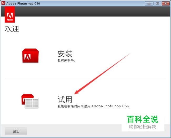Click the trial description mentioning Adobe Photoshop CS6
This screenshot has height=138, width=171.
coord(94,106)
